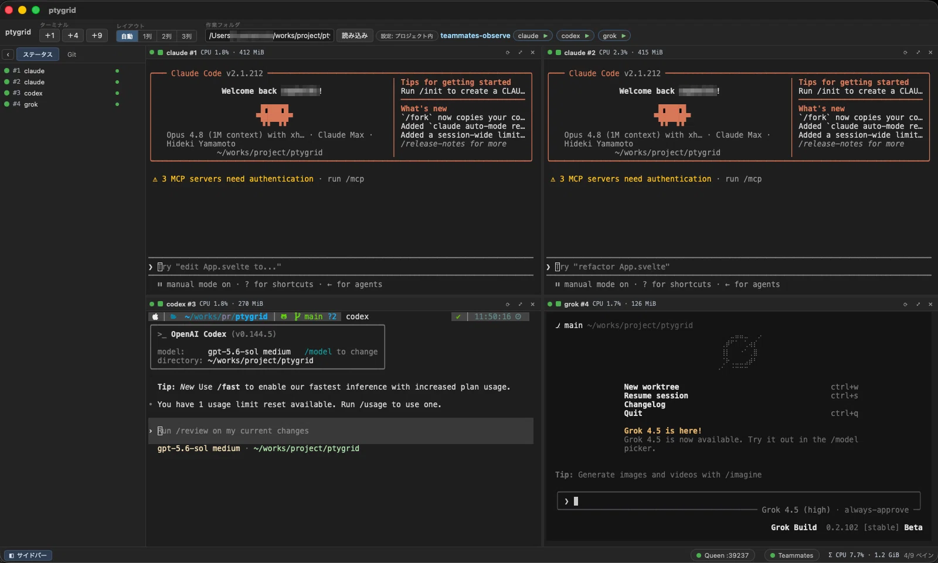Restart the codex #3 pane
Viewport: 938px width, 563px height.
point(508,304)
